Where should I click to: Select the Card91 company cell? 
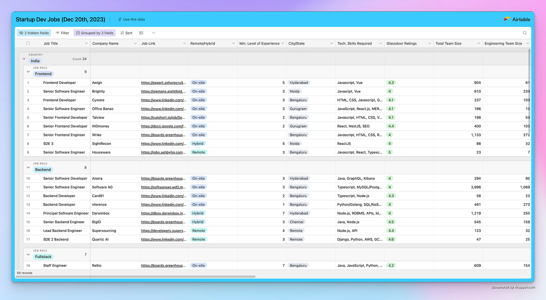coord(115,196)
